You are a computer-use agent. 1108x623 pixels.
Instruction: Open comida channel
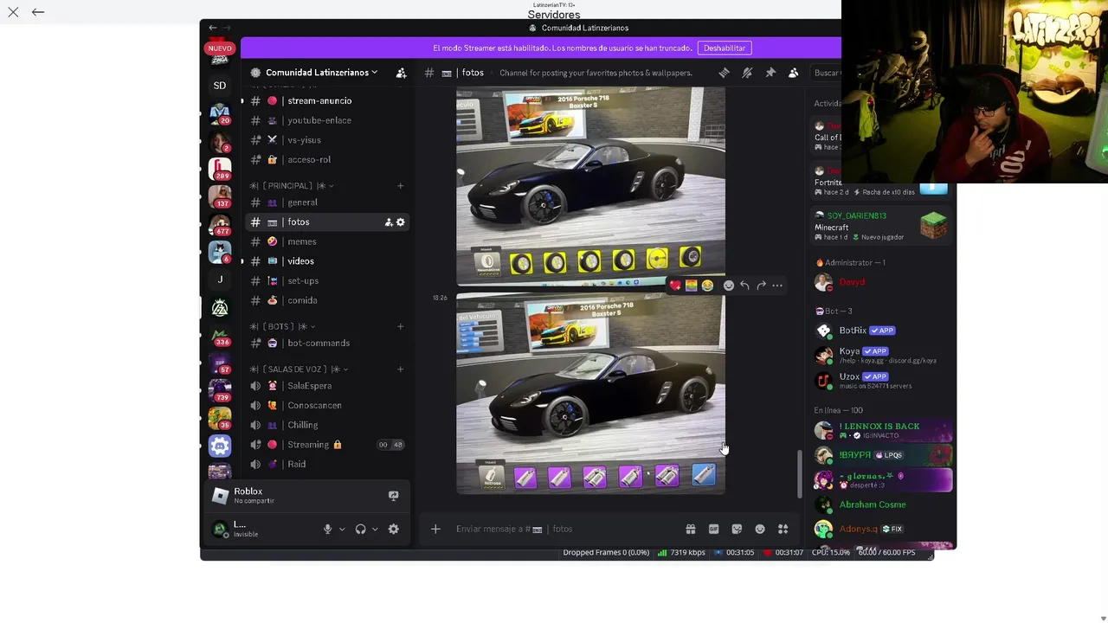(x=327, y=300)
